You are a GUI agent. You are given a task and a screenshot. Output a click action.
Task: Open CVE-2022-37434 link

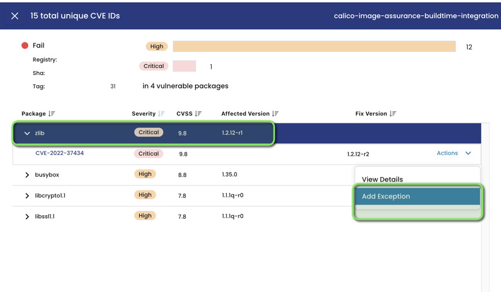(60, 153)
